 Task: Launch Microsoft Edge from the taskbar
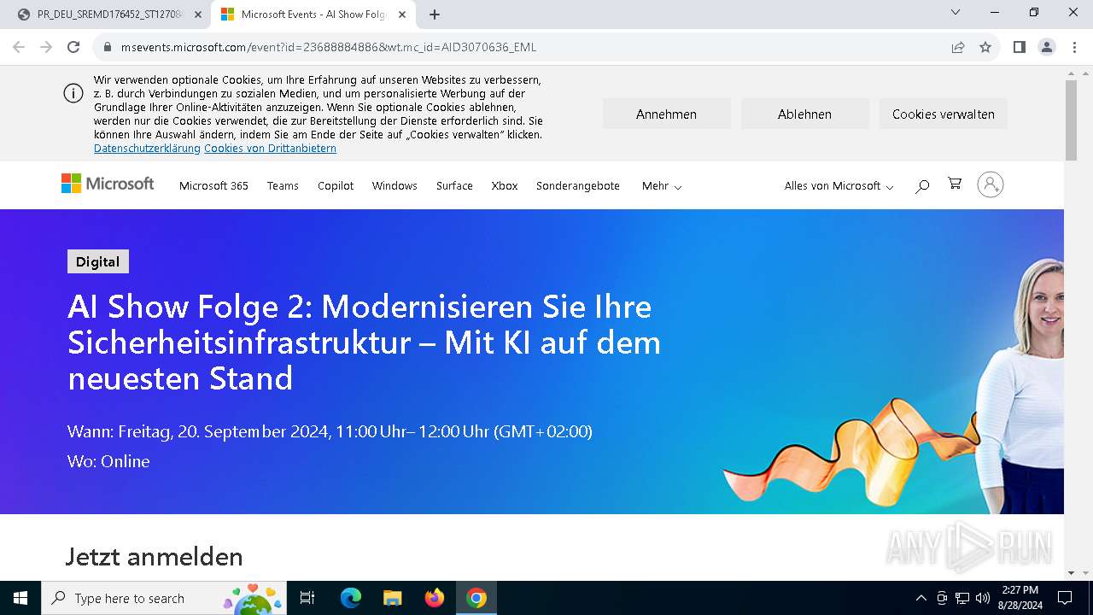[x=351, y=598]
